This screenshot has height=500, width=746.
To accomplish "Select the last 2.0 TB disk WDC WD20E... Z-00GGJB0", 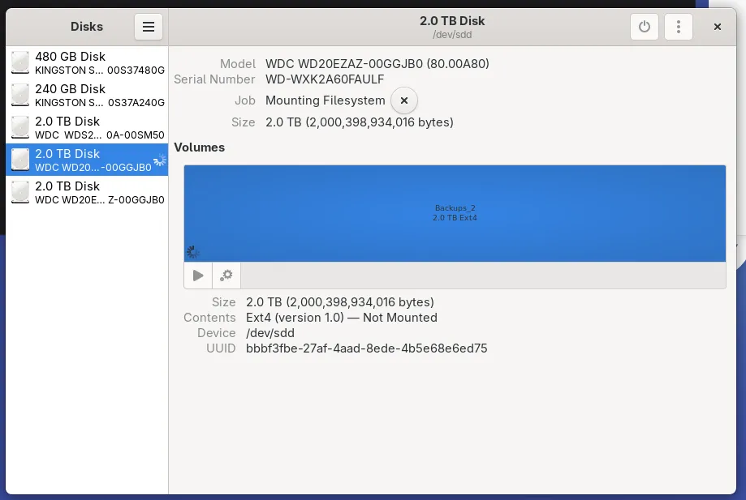I will coord(87,192).
